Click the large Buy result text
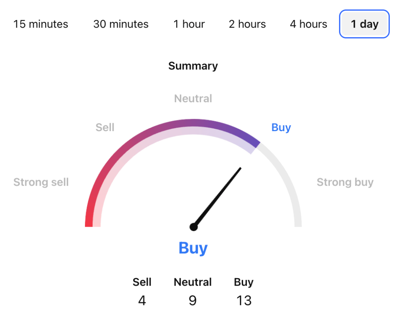Viewport: 397px width, 320px height. click(x=193, y=248)
